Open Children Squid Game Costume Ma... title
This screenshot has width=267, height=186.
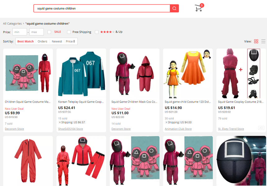pos(28,102)
